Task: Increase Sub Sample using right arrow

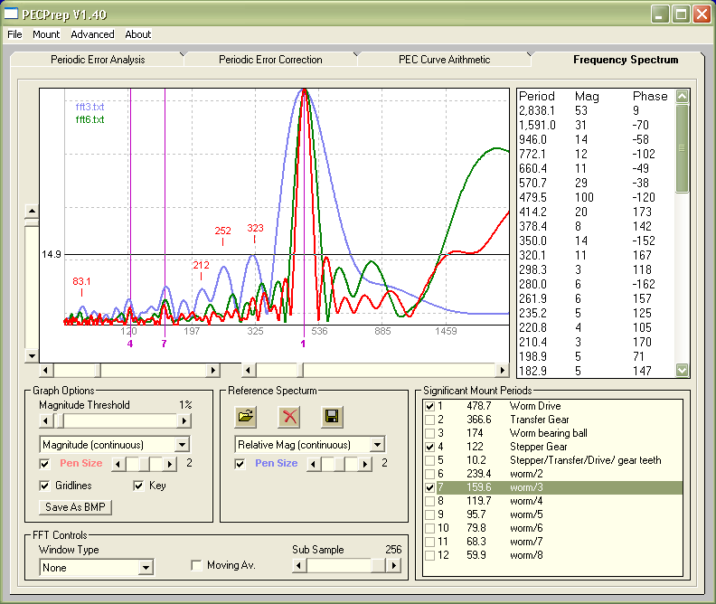Action: (392, 565)
